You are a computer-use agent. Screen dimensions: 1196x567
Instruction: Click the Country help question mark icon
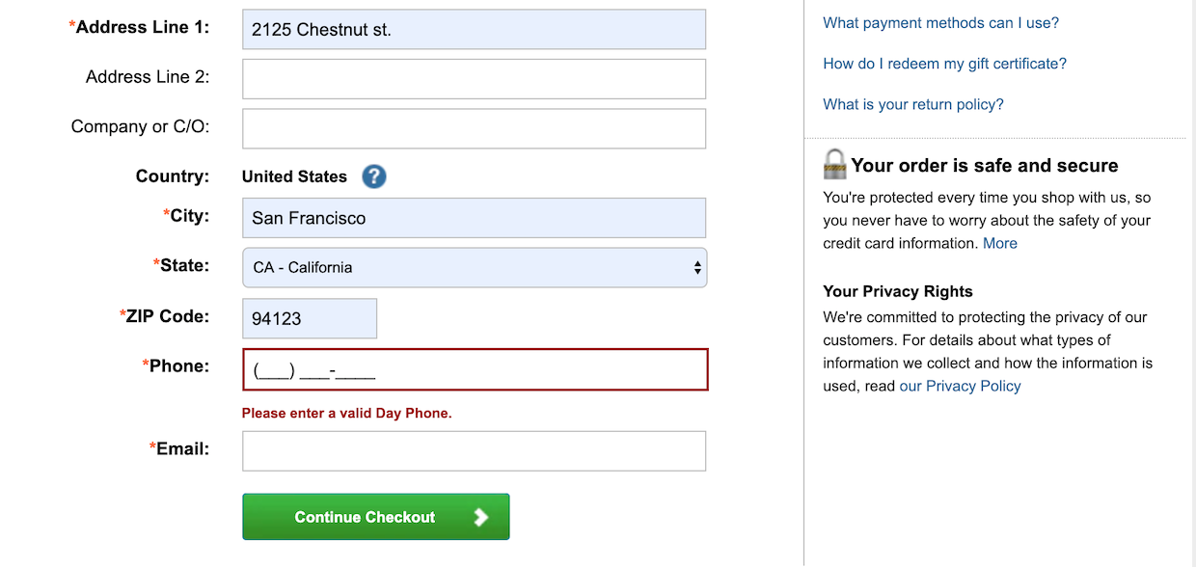373,176
